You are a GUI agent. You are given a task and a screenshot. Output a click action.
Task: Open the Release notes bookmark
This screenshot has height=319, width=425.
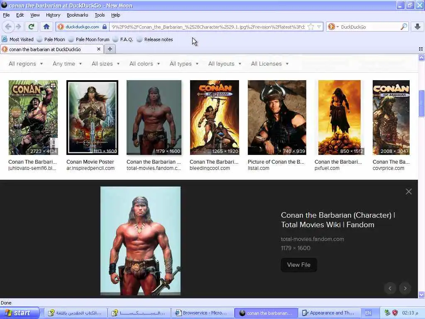(155, 39)
